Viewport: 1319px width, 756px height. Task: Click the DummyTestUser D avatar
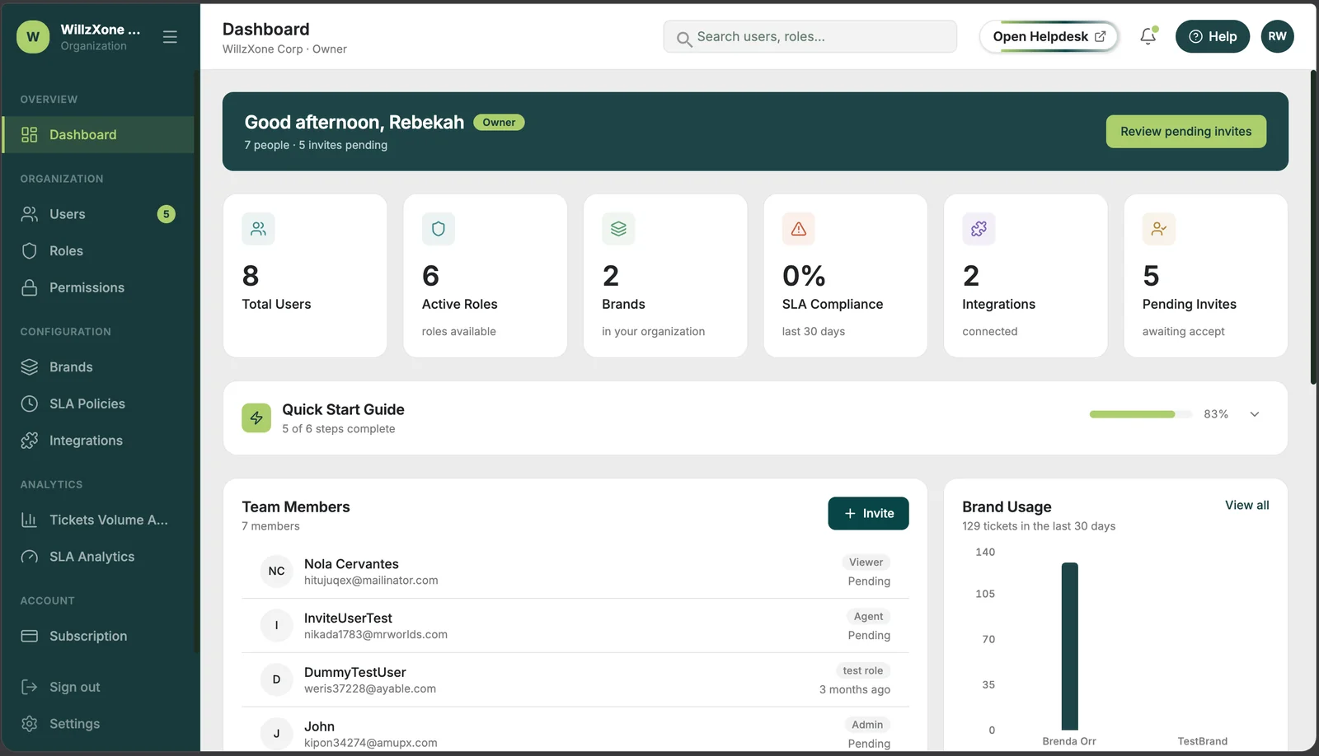277,679
